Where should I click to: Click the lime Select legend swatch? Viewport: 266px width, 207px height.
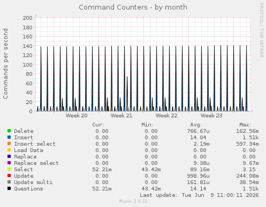coord(9,169)
